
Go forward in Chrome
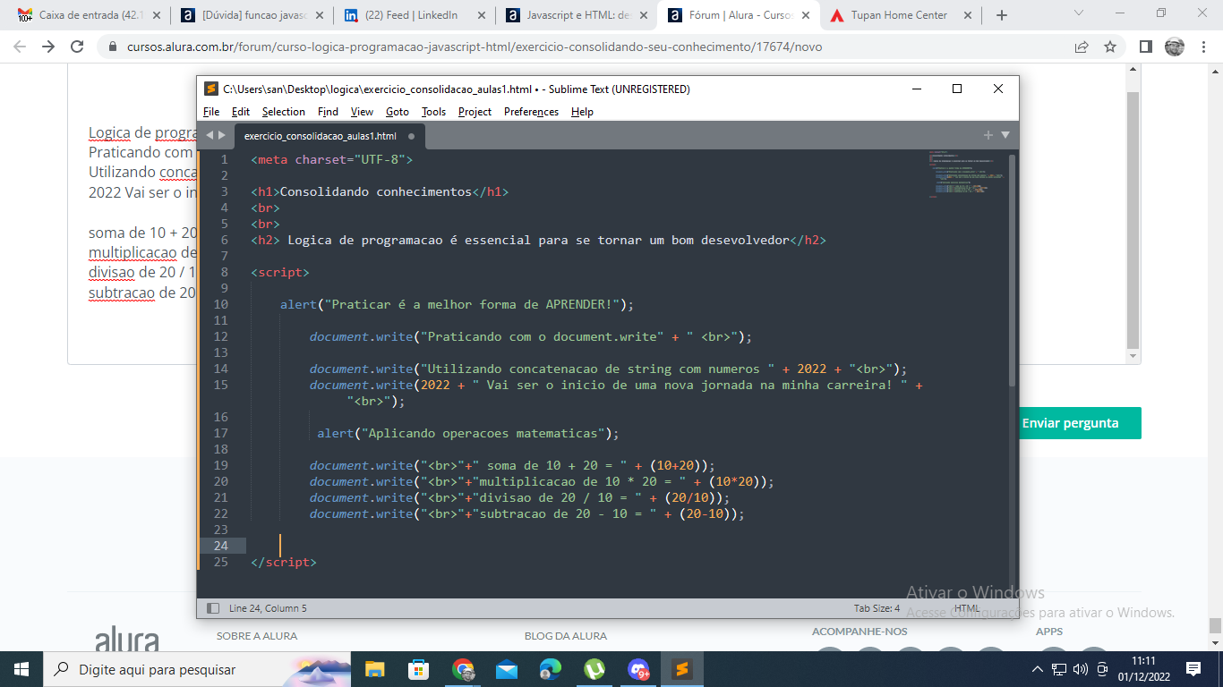48,47
